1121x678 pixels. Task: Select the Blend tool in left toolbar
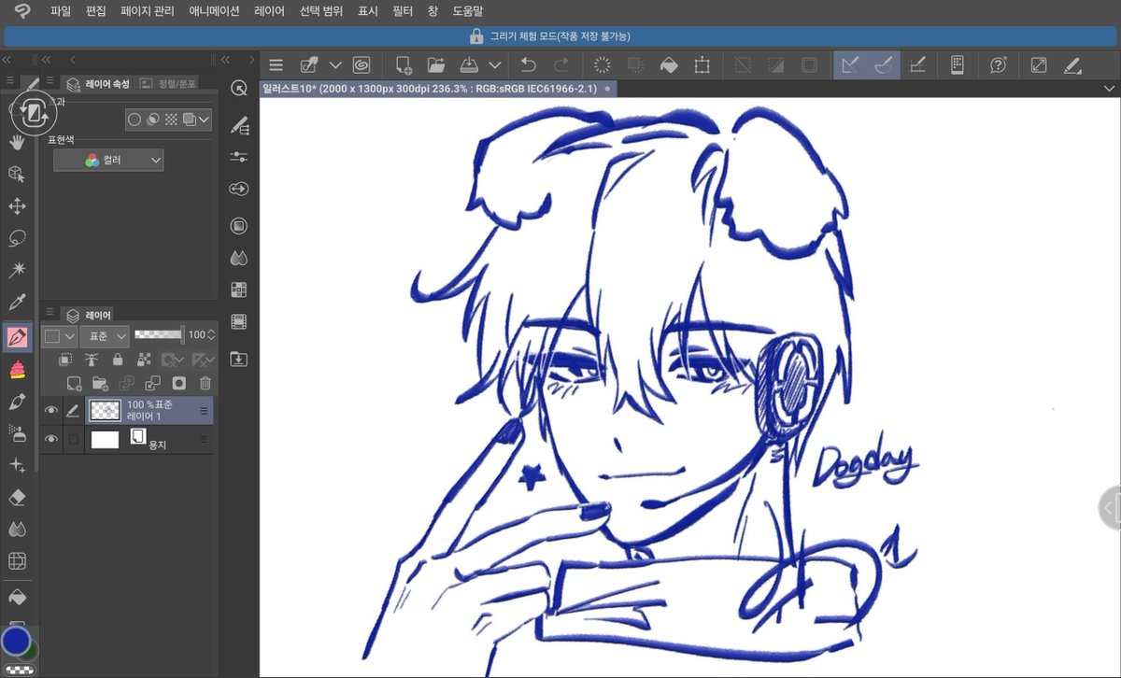tap(17, 529)
